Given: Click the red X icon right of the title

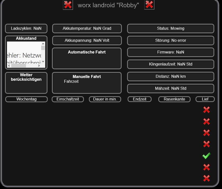Looking at the screenshot, I should [x=149, y=5].
